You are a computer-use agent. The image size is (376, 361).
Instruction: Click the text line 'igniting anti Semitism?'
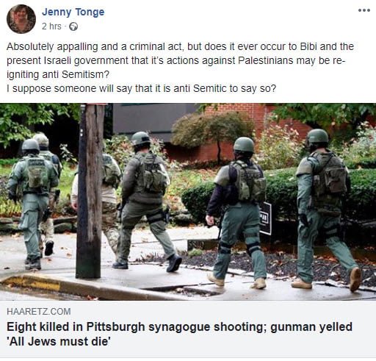pos(58,74)
